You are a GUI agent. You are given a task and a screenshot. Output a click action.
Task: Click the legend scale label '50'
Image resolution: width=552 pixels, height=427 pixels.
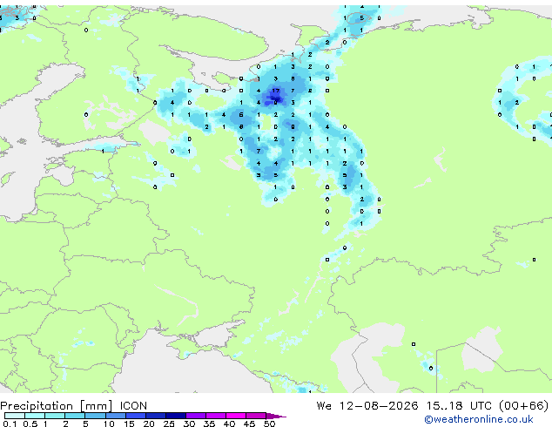coord(269,424)
